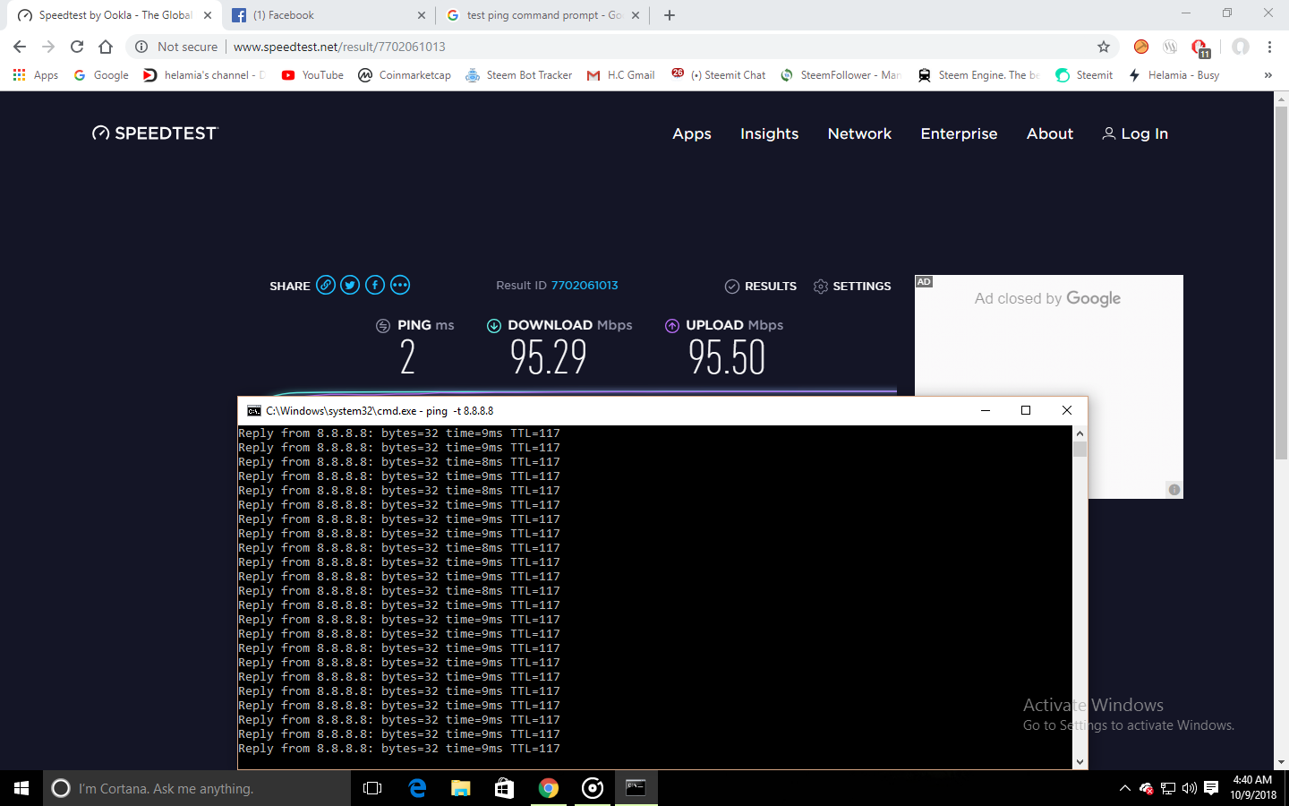Expand hidden bookmarks overflow chevron
This screenshot has height=806, width=1289.
tap(1268, 75)
